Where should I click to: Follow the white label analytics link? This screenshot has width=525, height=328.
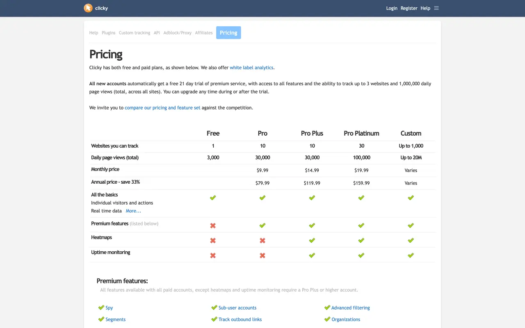point(251,68)
